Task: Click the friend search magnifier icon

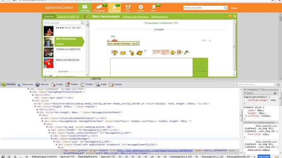Action: 82,23
